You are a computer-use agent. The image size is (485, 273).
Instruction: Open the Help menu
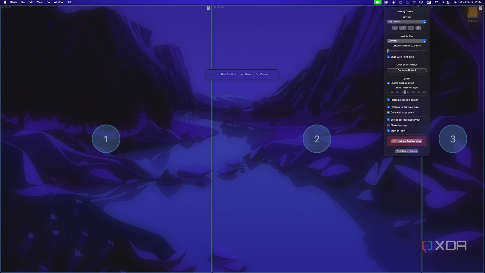click(x=69, y=2)
